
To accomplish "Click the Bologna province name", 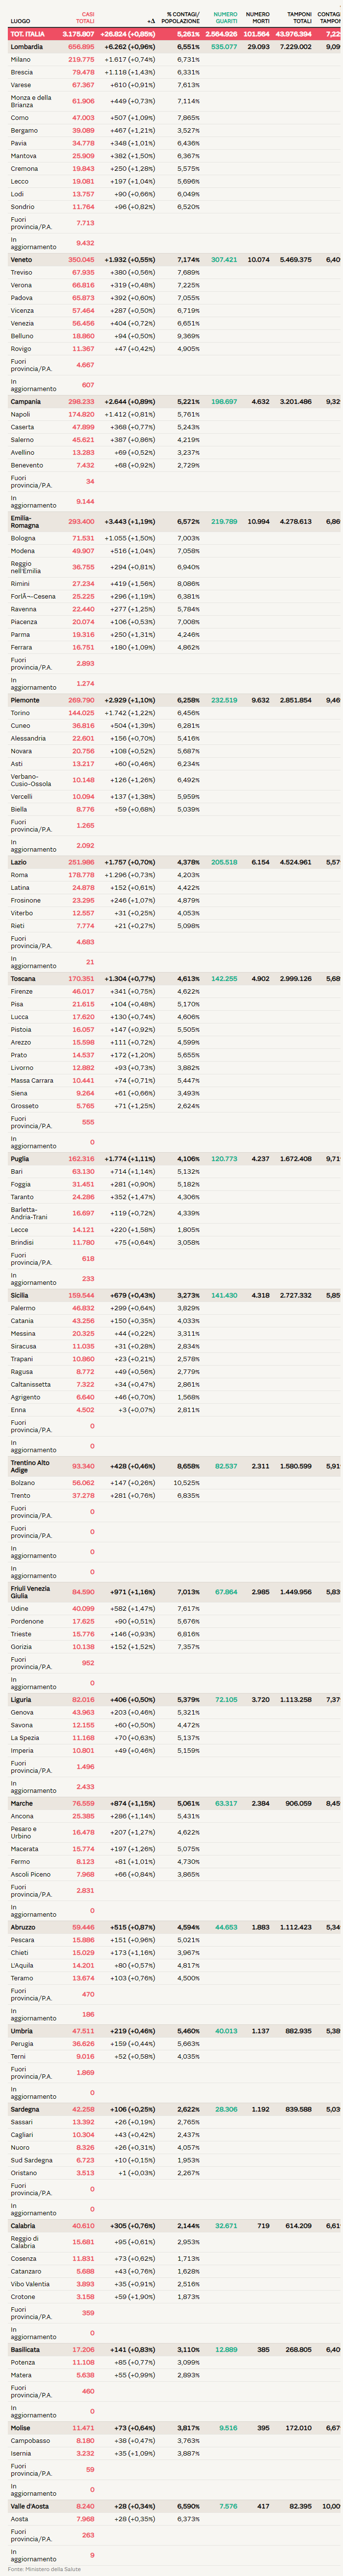I will tap(23, 539).
